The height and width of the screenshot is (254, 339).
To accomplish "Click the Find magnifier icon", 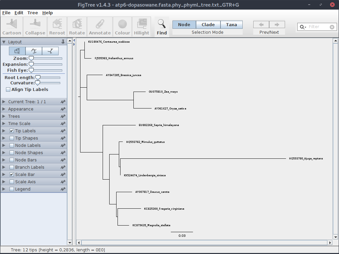I will point(162,26).
